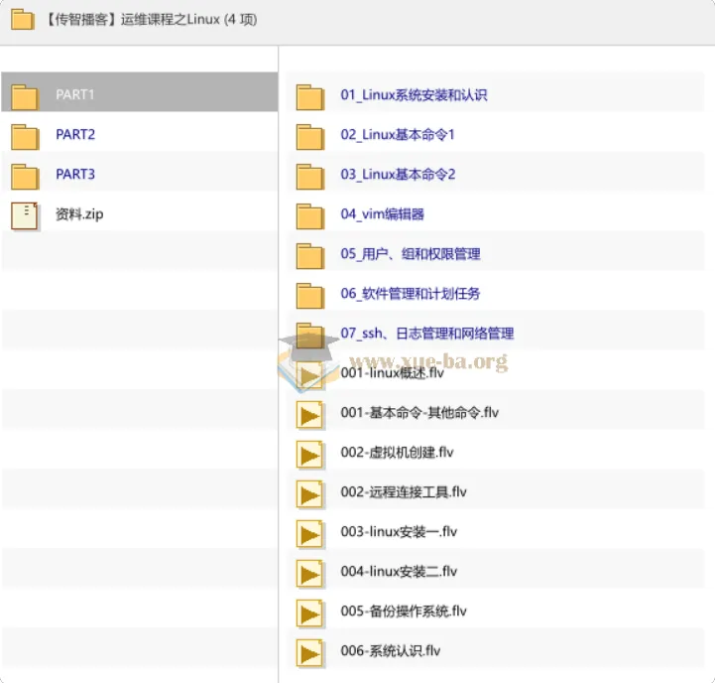Click video icon of 004-linux安装二.flv
Image resolution: width=715 pixels, height=683 pixels.
[x=310, y=574]
